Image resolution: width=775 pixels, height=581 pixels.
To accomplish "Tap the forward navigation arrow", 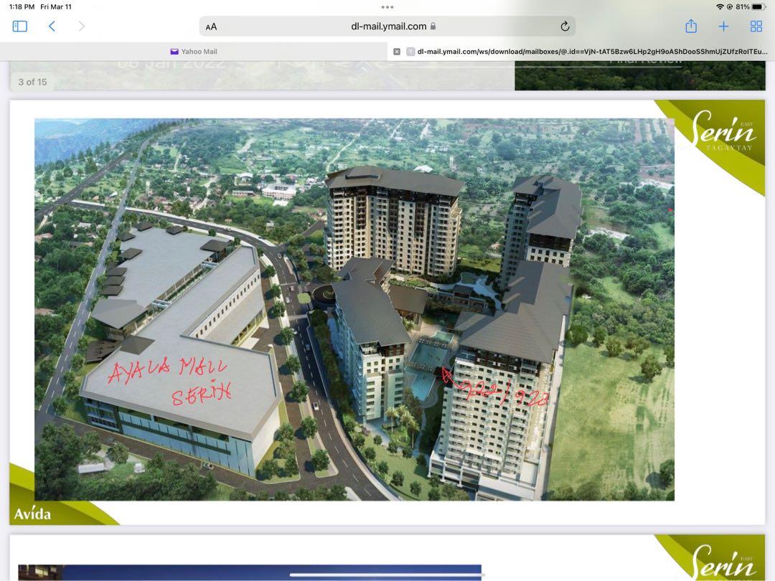I will 81,26.
